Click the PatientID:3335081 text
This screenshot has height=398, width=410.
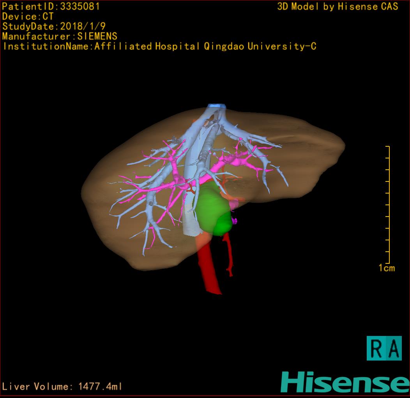click(x=51, y=6)
